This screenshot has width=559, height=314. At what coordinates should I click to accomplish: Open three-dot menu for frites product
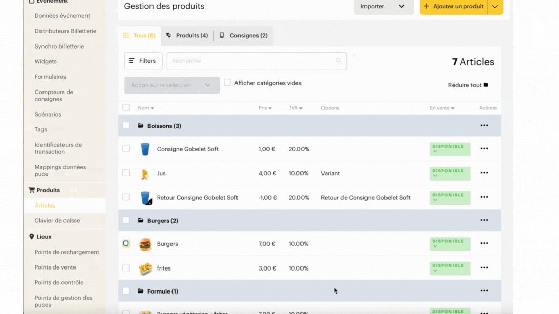tap(484, 268)
